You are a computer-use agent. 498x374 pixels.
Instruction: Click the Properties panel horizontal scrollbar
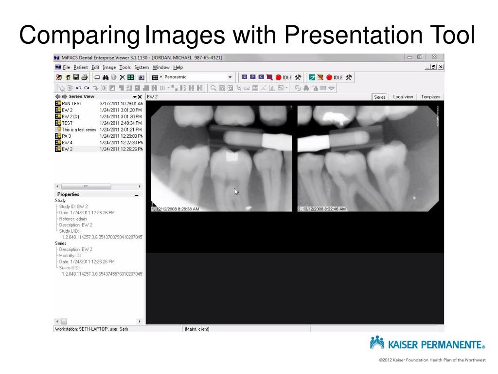(98, 321)
